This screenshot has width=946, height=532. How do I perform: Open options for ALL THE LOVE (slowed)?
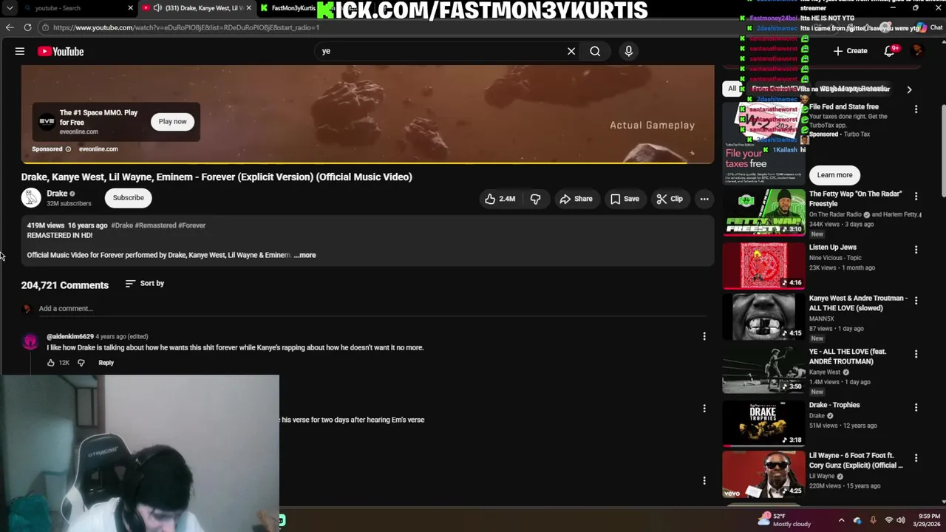916,301
